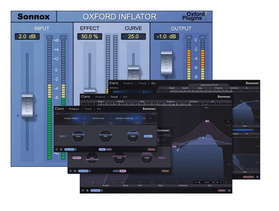The height and width of the screenshot is (211, 279).
Task: Click small button beside Auto Gain in Claro Tweak
Action: 102,190
